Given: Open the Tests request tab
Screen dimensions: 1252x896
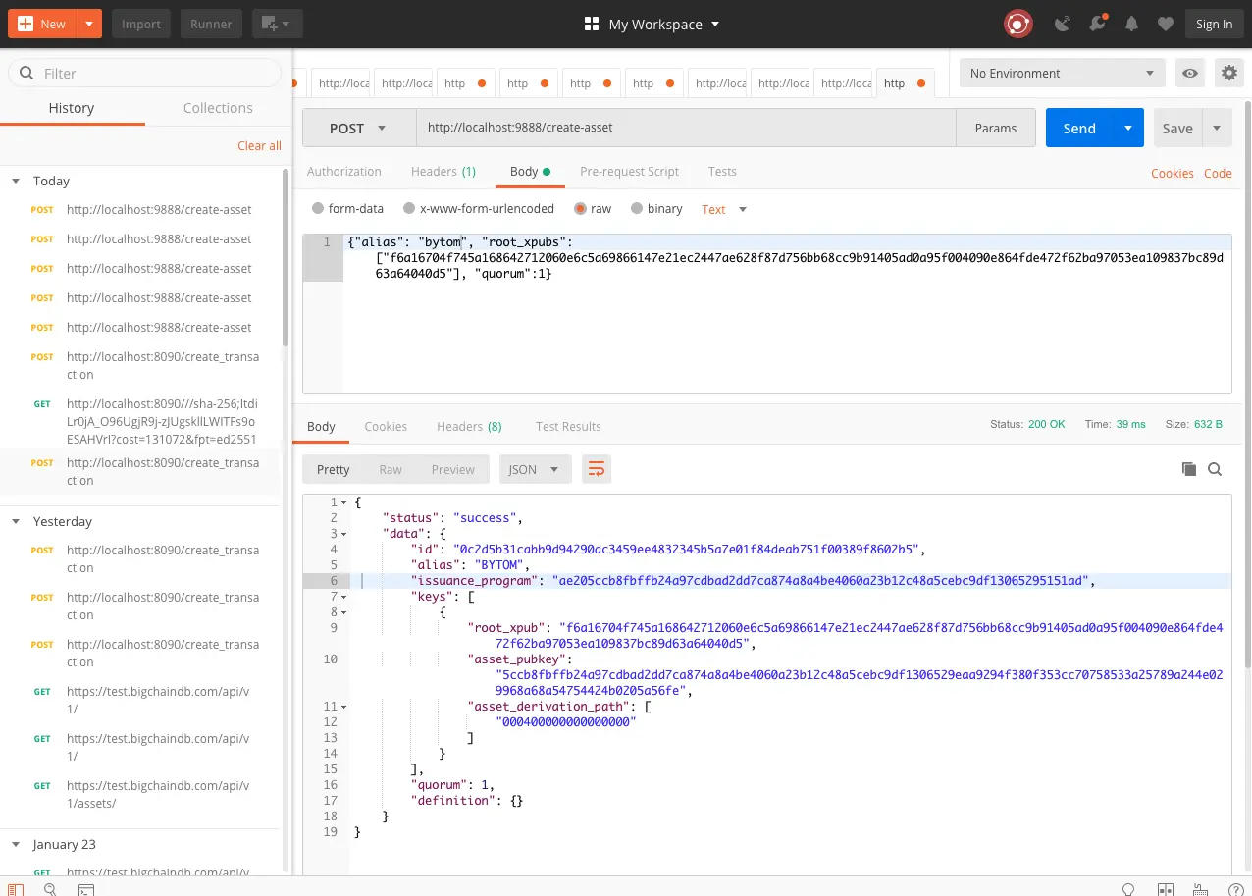Looking at the screenshot, I should pyautogui.click(x=722, y=171).
